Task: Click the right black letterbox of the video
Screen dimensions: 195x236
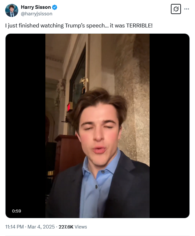Action: coord(170,126)
